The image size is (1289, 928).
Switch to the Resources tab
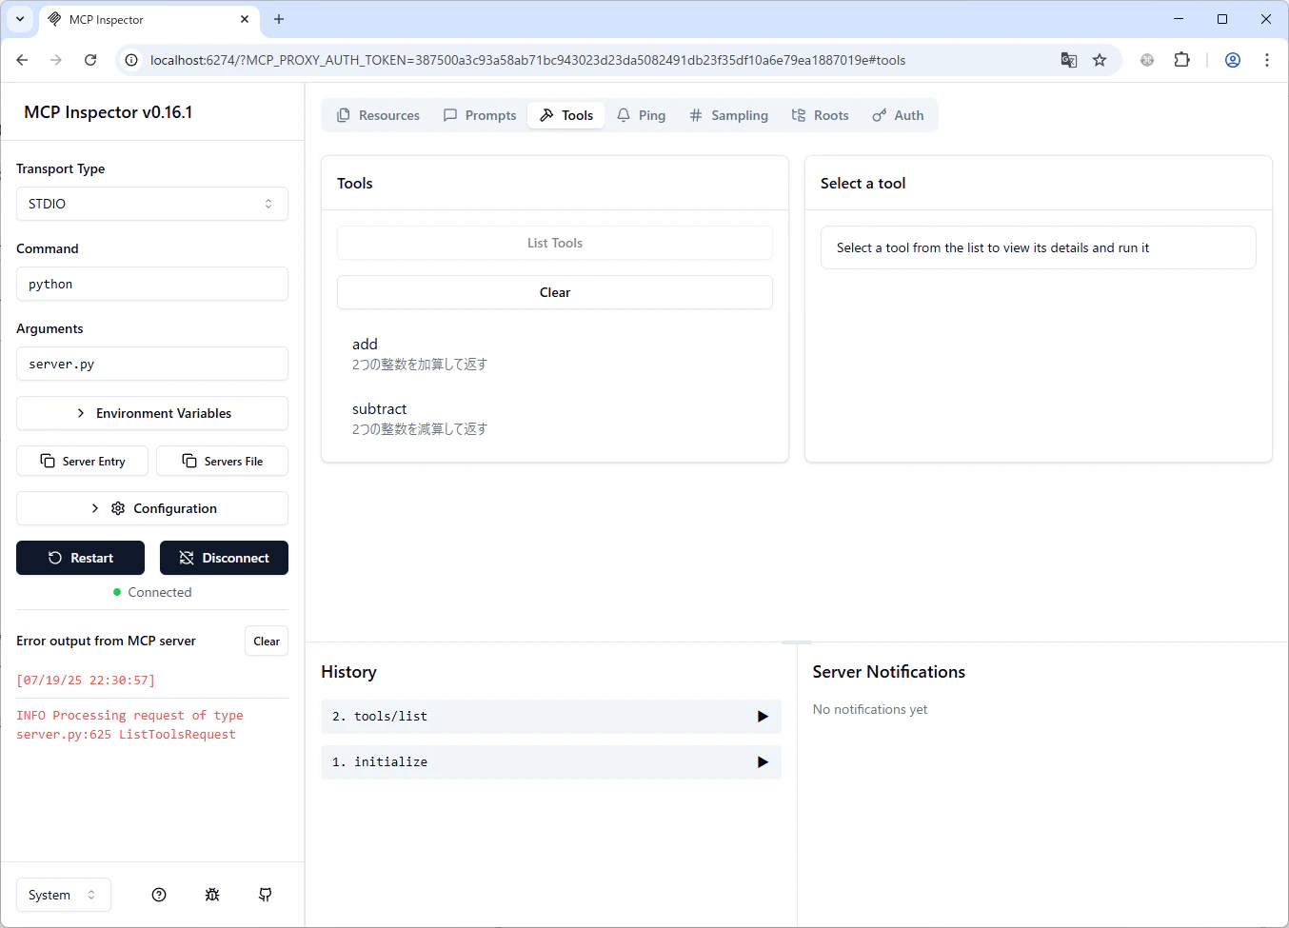pos(378,115)
